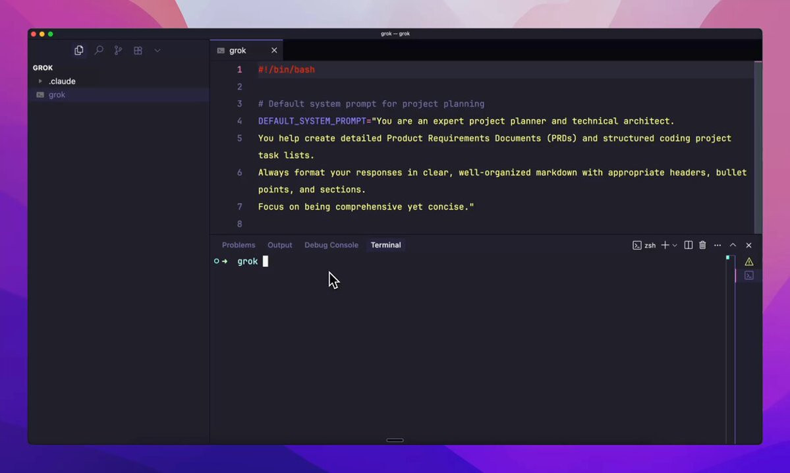Click the grok file icon in tab
The width and height of the screenshot is (790, 473).
click(x=221, y=50)
